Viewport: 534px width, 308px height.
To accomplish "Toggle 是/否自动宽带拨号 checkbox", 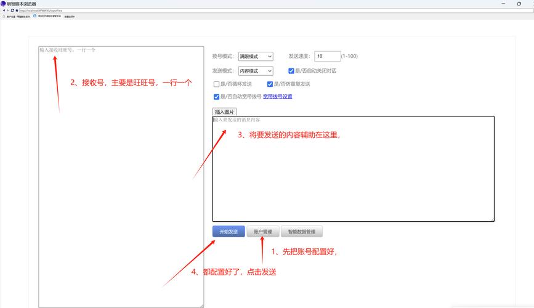I will point(217,97).
